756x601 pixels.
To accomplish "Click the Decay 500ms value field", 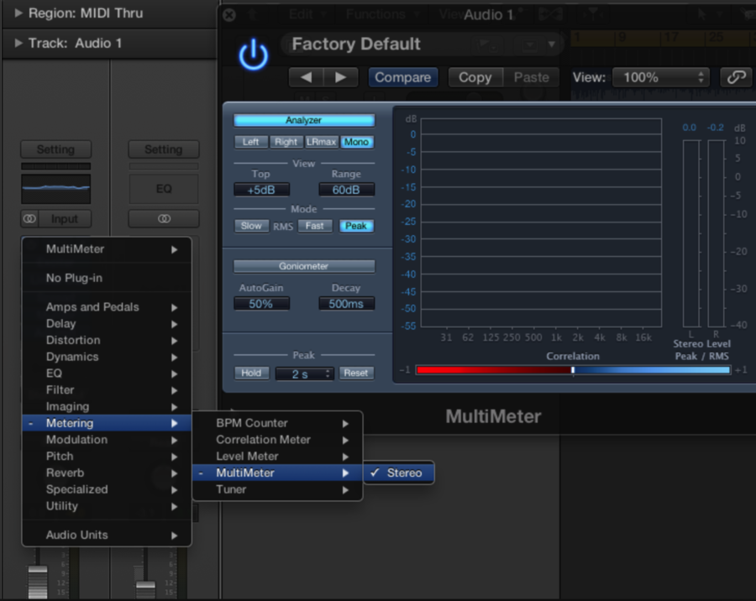I will 346,304.
